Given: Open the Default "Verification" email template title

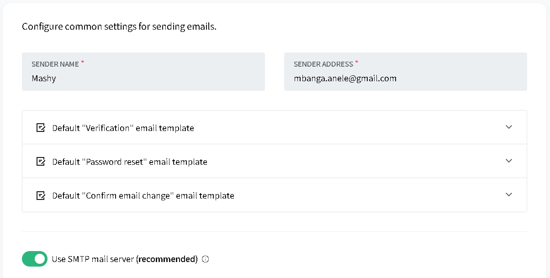Looking at the screenshot, I should tap(123, 128).
